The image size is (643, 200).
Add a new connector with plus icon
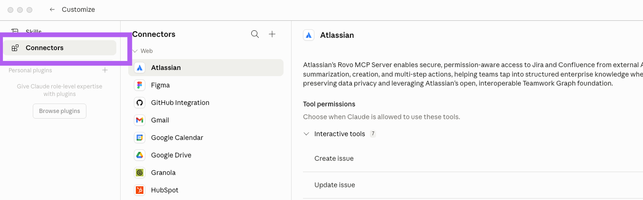[x=272, y=34]
